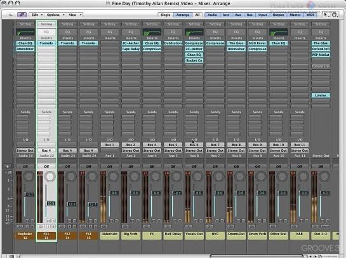Open the View dropdown menu
The width and height of the screenshot is (346, 258).
[x=75, y=15]
